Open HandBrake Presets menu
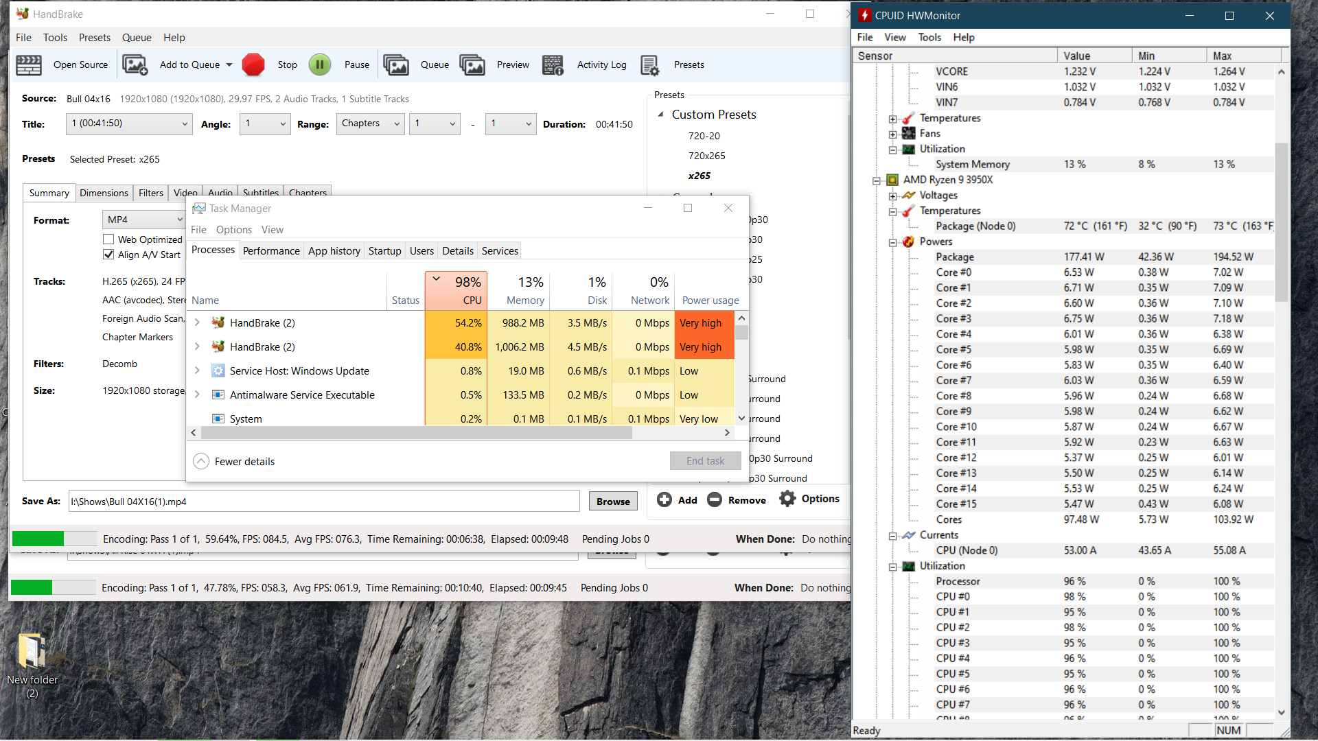Image resolution: width=1318 pixels, height=741 pixels. 94,38
